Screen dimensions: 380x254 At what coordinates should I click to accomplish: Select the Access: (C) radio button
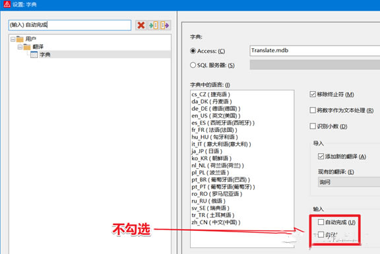click(x=193, y=51)
